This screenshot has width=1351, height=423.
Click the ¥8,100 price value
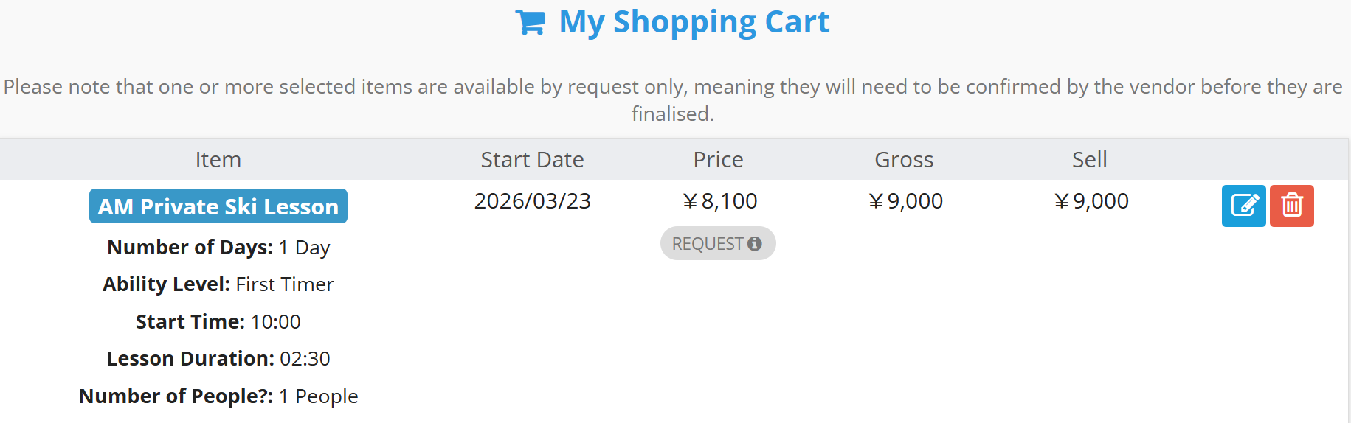coord(720,201)
